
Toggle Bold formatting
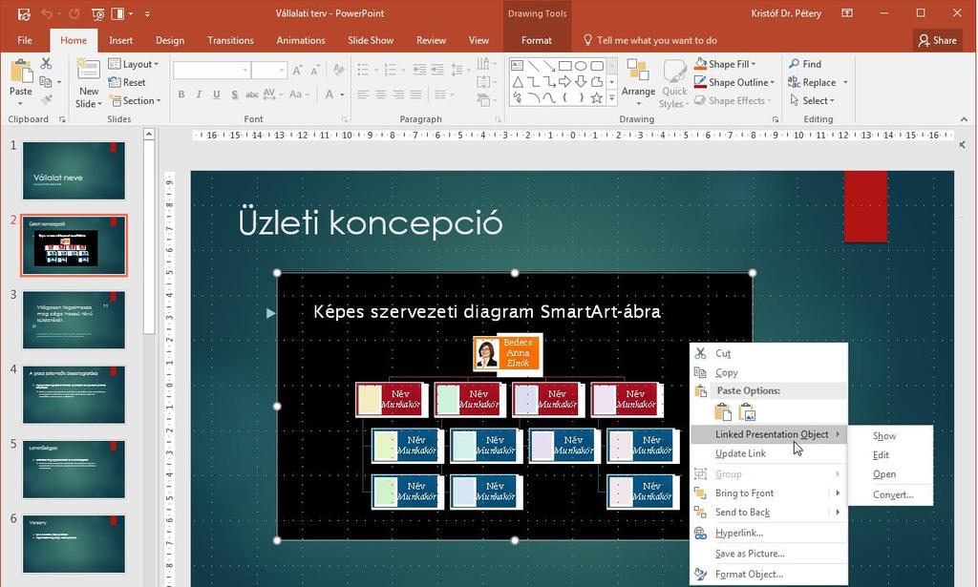tap(181, 94)
